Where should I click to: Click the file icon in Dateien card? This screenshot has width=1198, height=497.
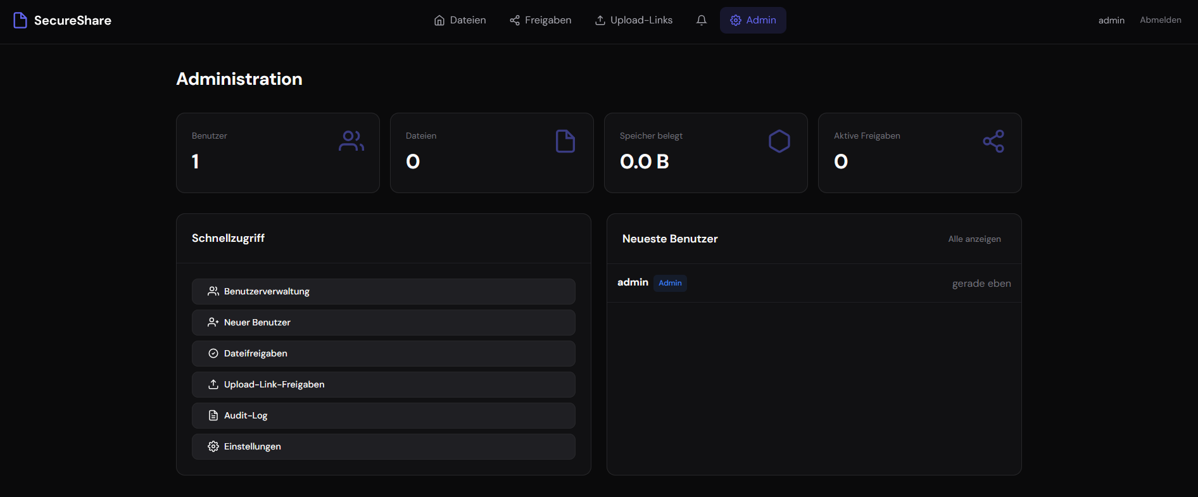565,141
